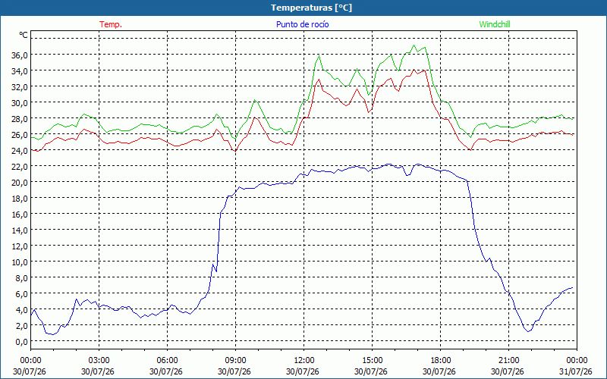The width and height of the screenshot is (607, 379).
Task: Click the 10,0 y-axis tick label
Action: coord(20,262)
